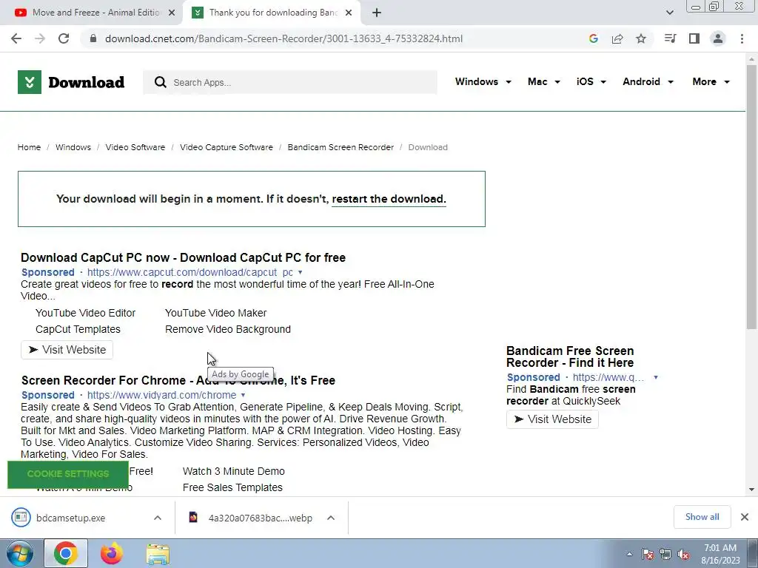The width and height of the screenshot is (758, 568).
Task: Bookmark this page with the star icon
Action: [x=641, y=38]
